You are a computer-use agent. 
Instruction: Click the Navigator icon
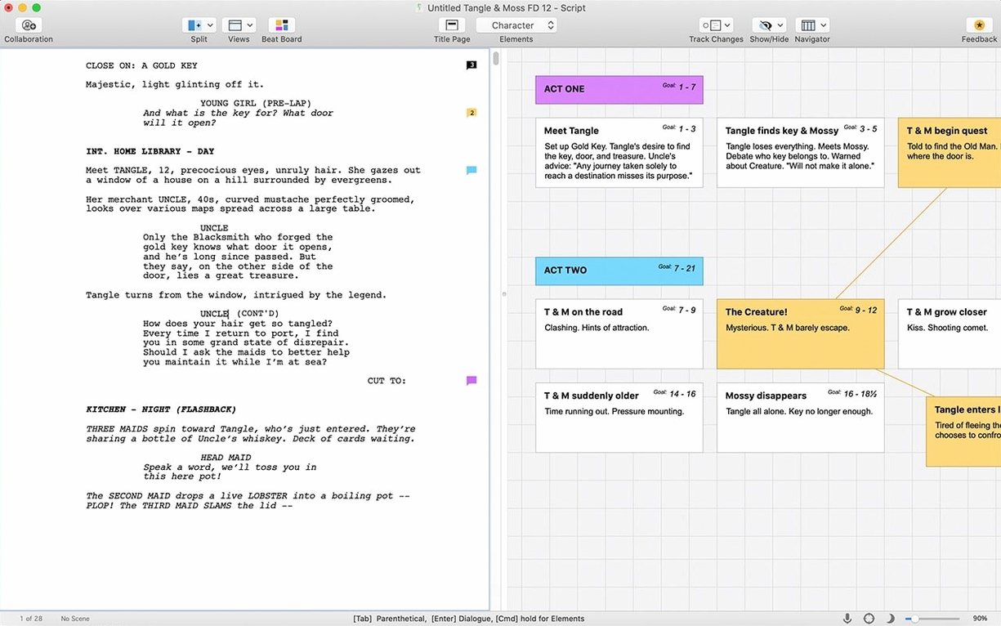pyautogui.click(x=807, y=25)
